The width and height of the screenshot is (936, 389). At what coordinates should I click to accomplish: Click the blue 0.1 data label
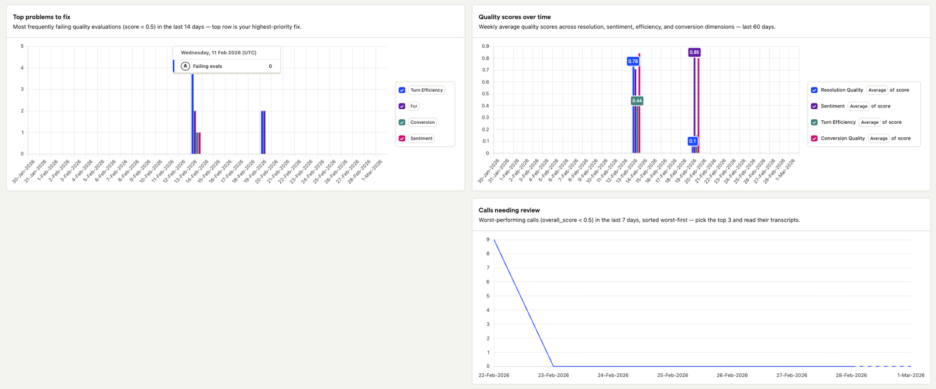693,141
